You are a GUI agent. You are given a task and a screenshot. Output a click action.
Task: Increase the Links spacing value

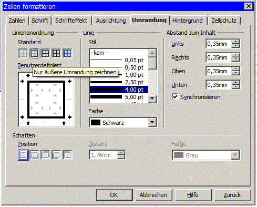click(x=235, y=42)
